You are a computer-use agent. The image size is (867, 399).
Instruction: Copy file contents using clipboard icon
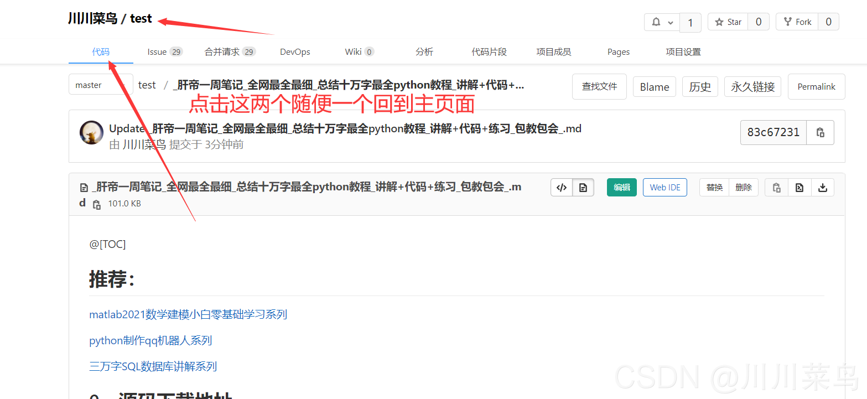pos(776,188)
